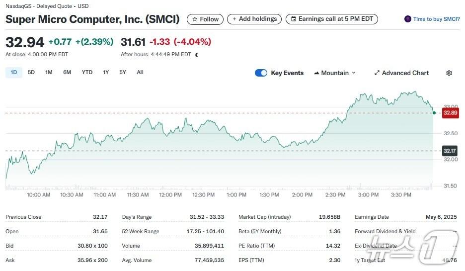
Task: Select the 1M chart range
Action: [x=49, y=73]
